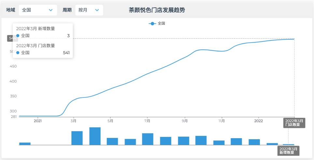Click the May 2021 new-store bar
The image size is (314, 160).
[x=112, y=141]
